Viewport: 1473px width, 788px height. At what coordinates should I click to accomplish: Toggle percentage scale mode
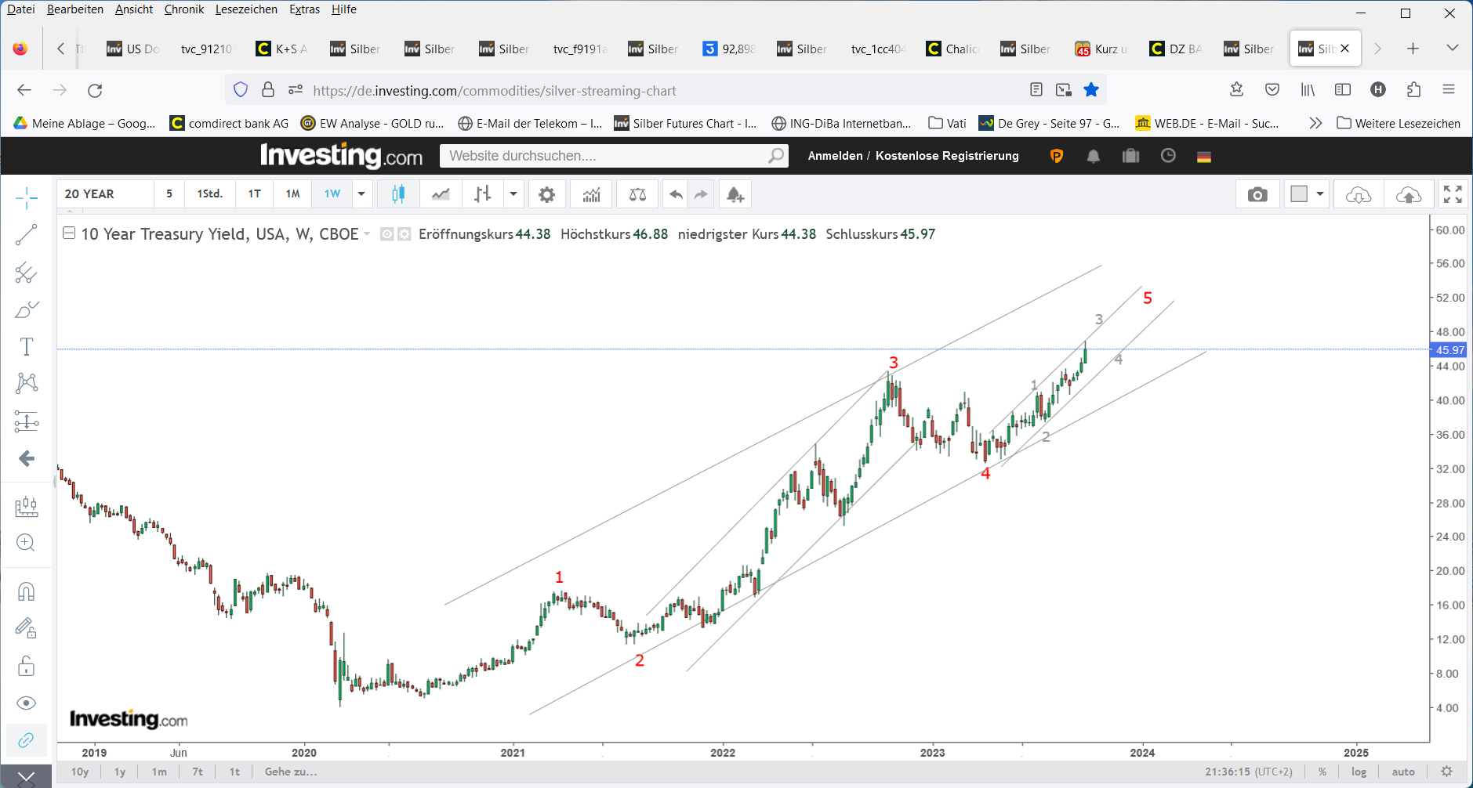[1322, 772]
